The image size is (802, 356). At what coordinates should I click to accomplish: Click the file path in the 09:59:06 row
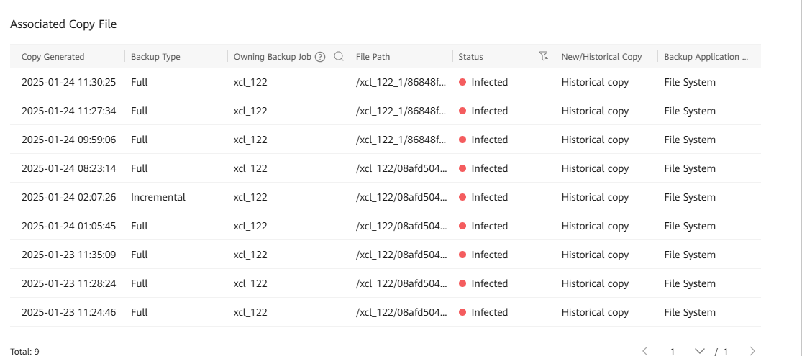pos(401,140)
